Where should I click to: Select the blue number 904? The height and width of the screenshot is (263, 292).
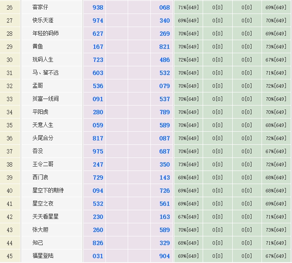click(164, 256)
